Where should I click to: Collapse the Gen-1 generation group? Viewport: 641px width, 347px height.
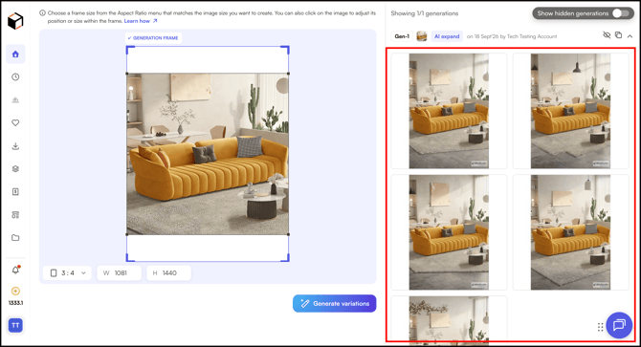(x=630, y=36)
